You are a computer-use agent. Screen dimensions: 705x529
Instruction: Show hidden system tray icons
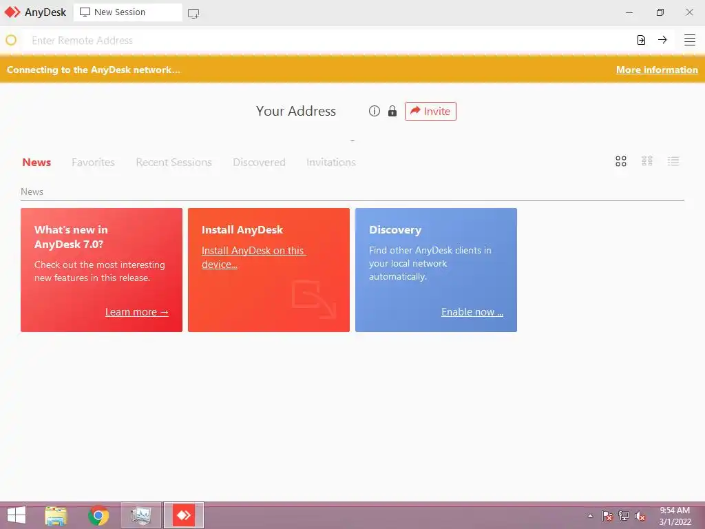pos(590,516)
